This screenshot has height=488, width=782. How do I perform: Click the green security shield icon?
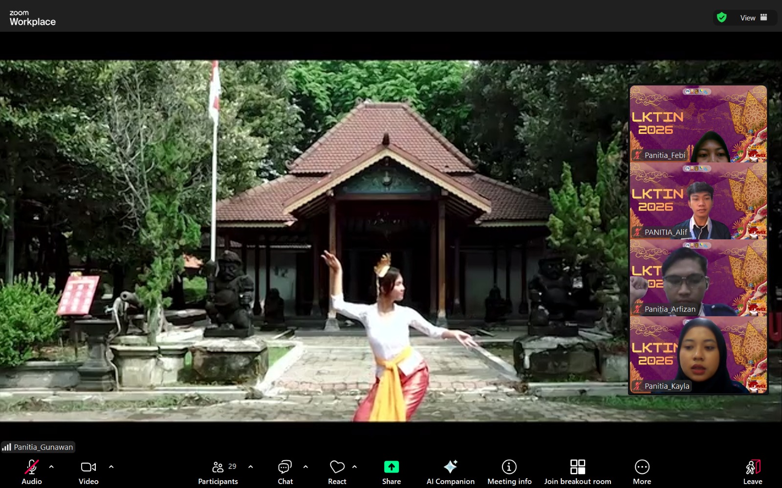click(720, 18)
